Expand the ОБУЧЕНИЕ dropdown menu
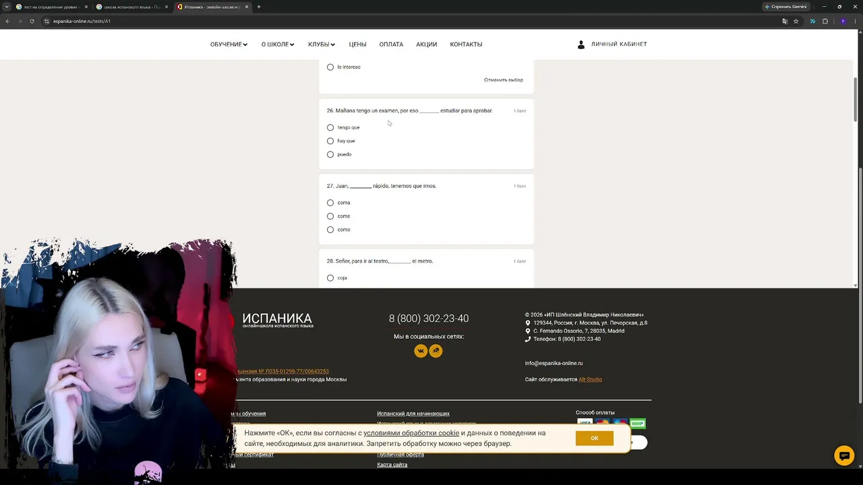The height and width of the screenshot is (485, 863). tap(229, 44)
